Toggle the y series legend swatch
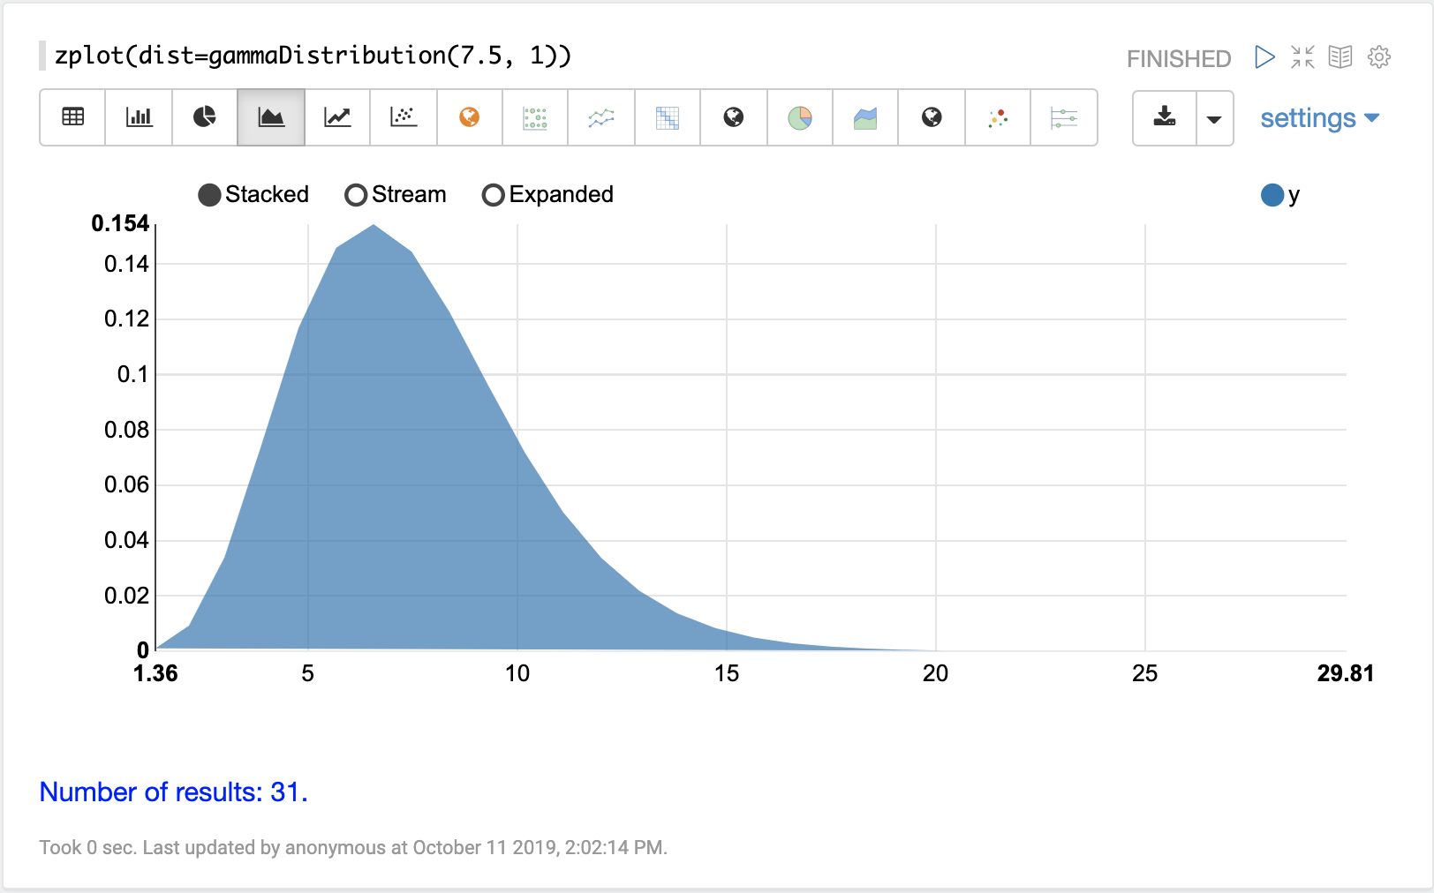The image size is (1434, 893). (x=1272, y=195)
